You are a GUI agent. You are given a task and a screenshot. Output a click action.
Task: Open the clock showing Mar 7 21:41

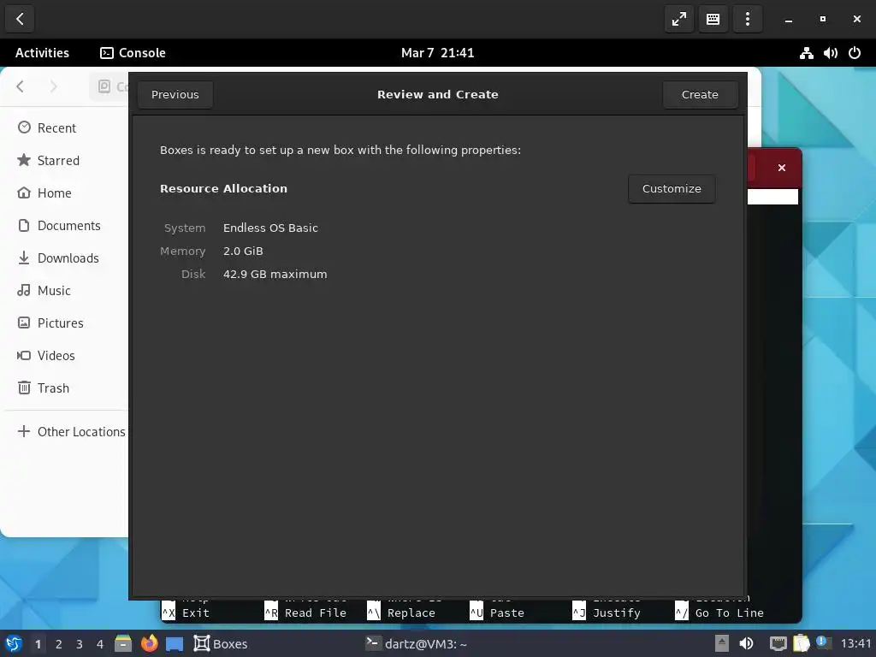(437, 53)
